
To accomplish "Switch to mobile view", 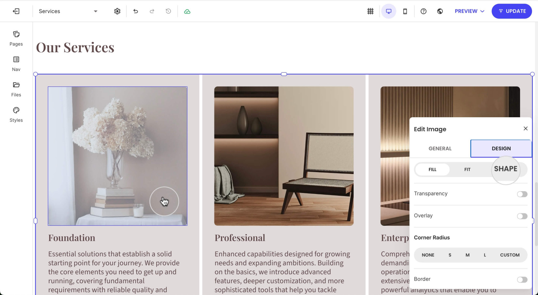I will click(x=405, y=11).
